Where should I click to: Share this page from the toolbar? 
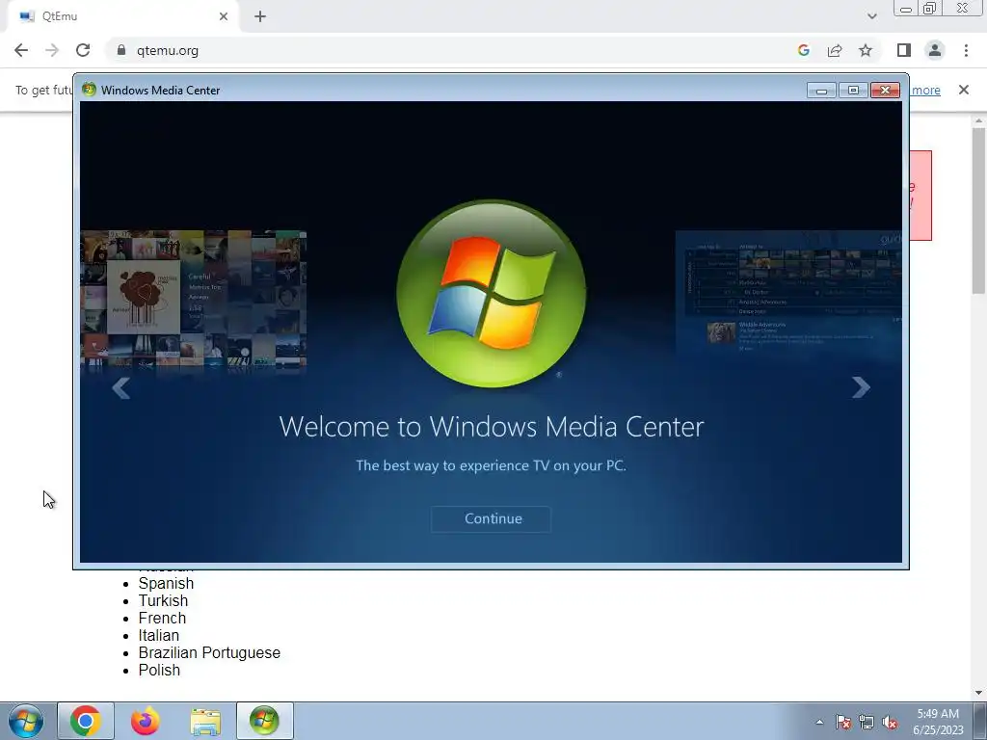(835, 50)
